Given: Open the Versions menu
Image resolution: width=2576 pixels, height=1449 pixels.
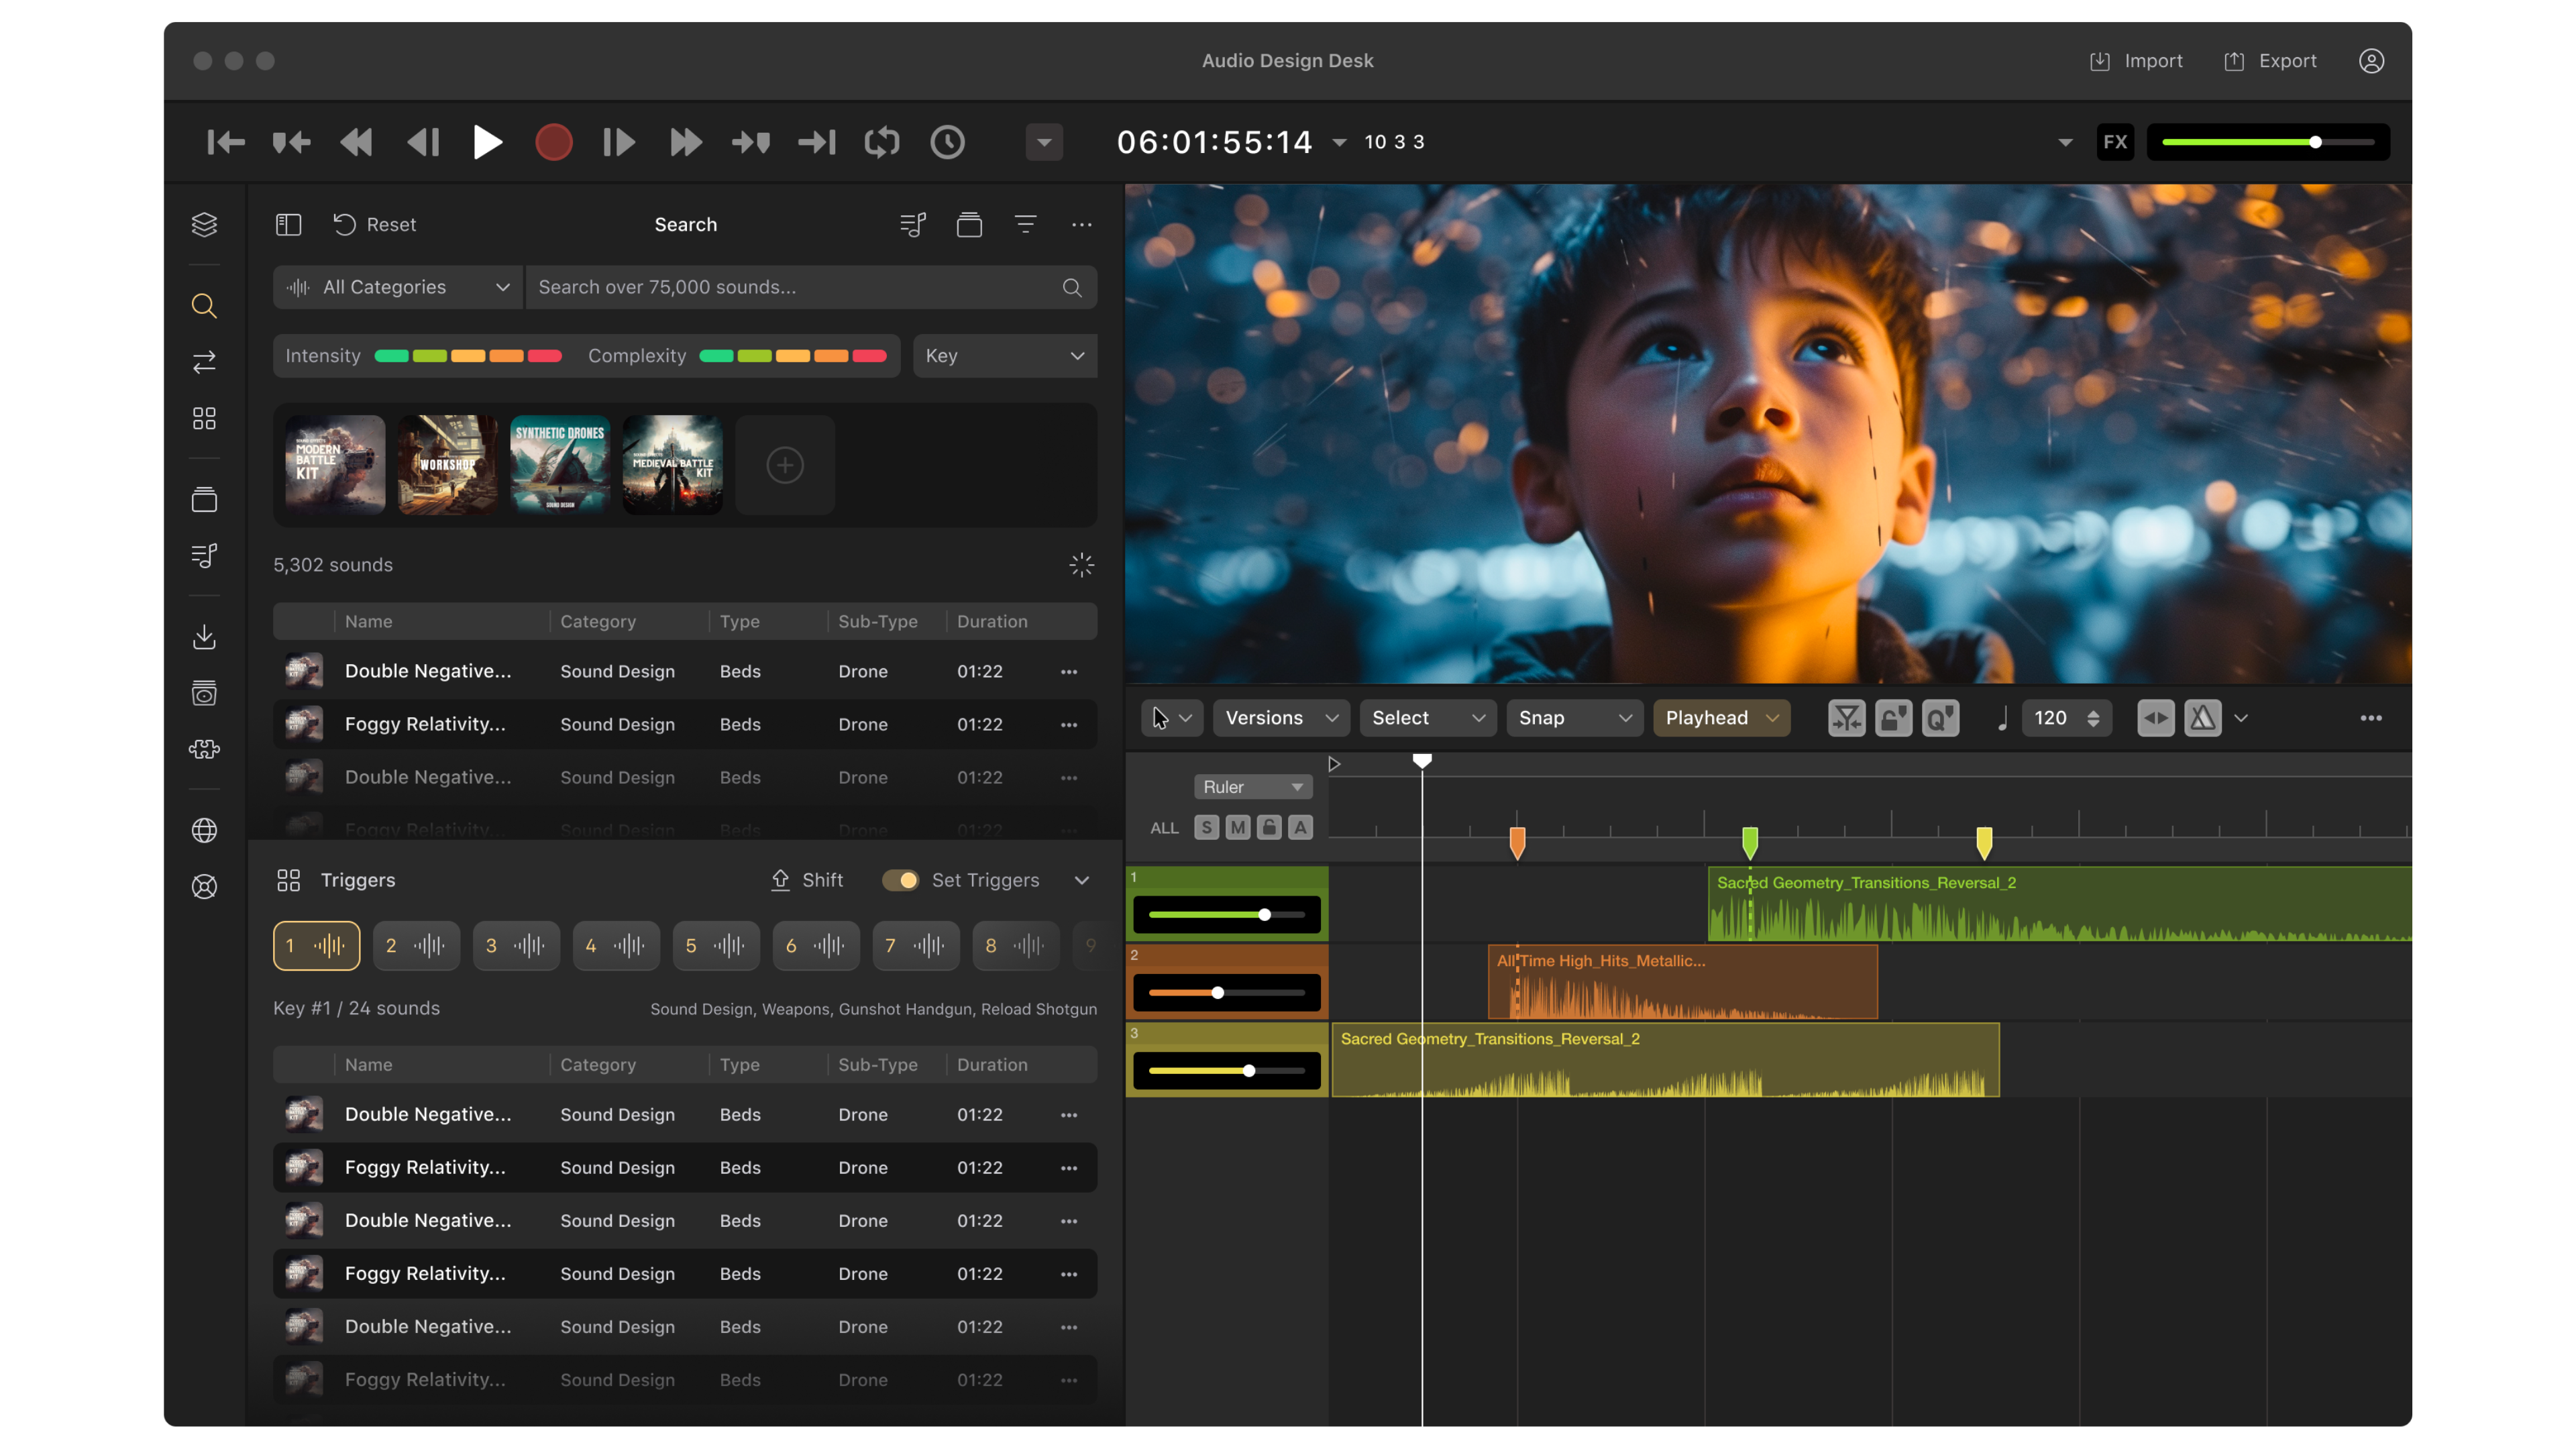Looking at the screenshot, I should click(1280, 718).
